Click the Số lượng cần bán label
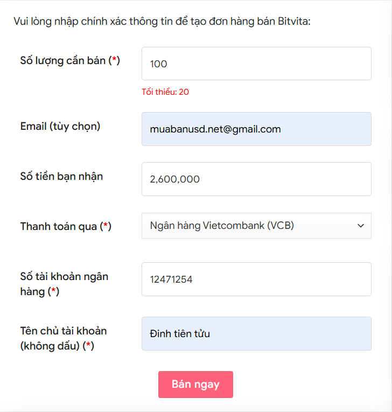Image resolution: width=392 pixels, height=412 pixels. point(70,61)
